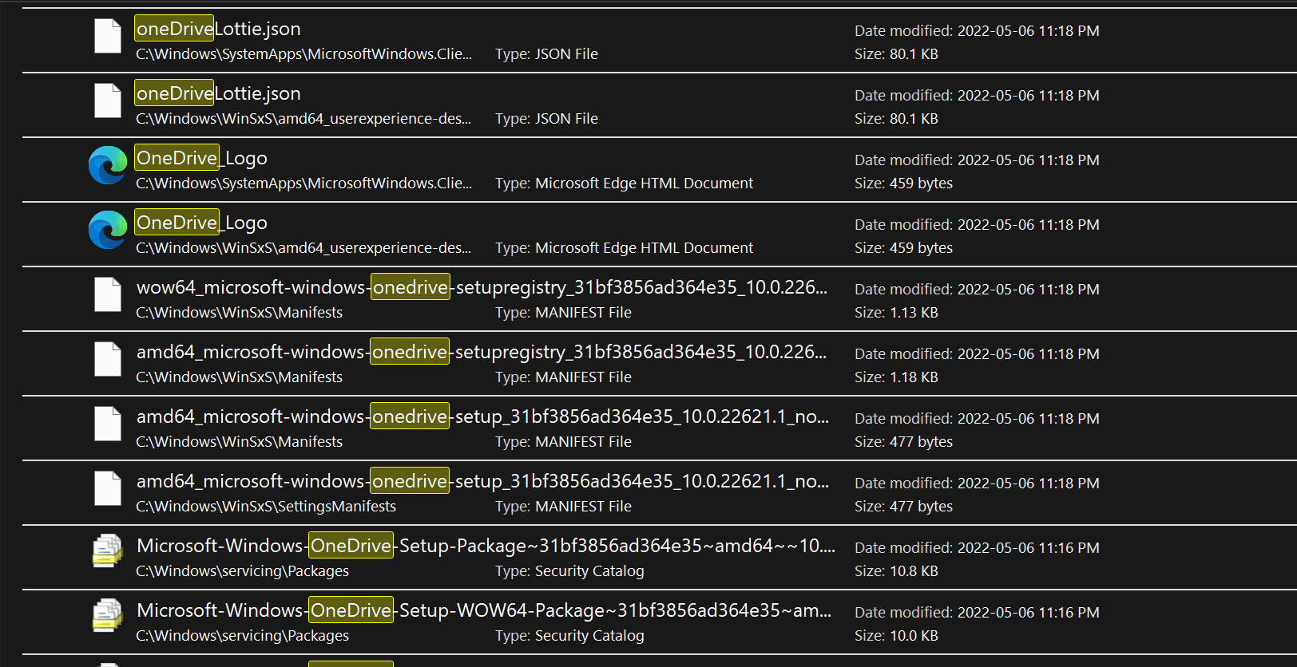Open OneDrive_Logo file name in WinSxS row
1297x667 pixels.
[x=201, y=223]
